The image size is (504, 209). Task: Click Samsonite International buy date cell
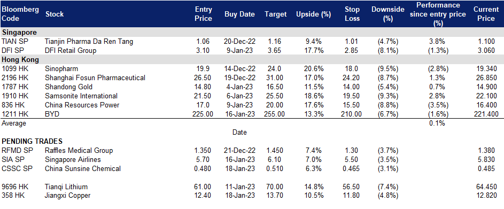[x=239, y=96]
